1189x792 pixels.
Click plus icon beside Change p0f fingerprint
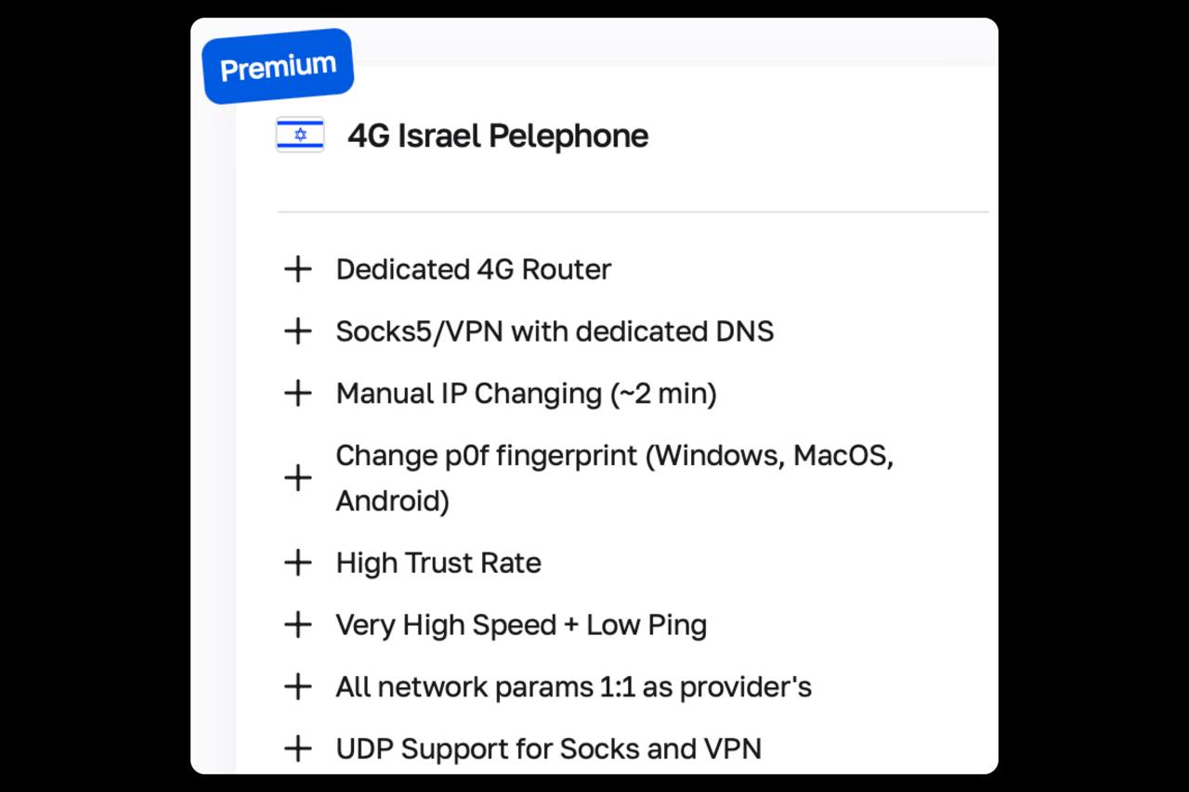point(297,478)
